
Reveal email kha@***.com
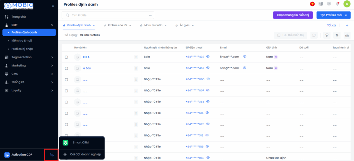tap(244, 57)
